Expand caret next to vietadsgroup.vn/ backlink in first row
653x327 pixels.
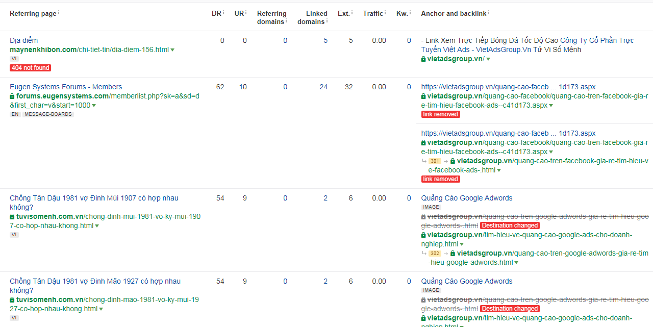click(x=488, y=59)
